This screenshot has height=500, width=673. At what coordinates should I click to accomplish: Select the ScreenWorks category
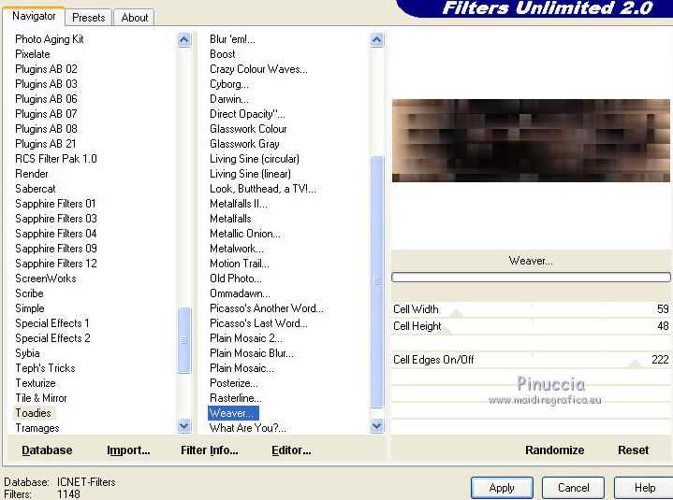click(46, 279)
